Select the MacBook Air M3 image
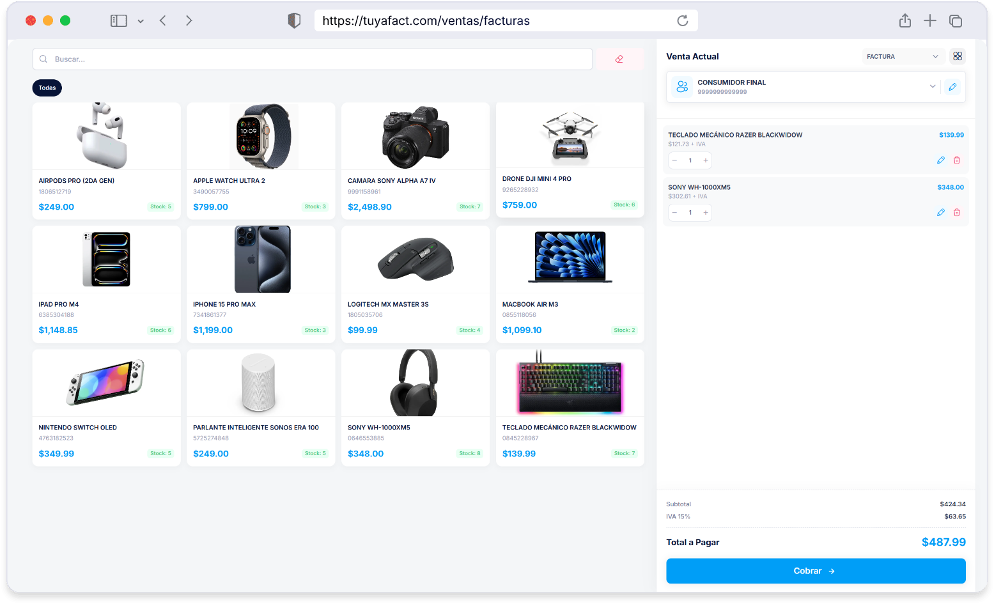994x604 pixels. point(570,257)
